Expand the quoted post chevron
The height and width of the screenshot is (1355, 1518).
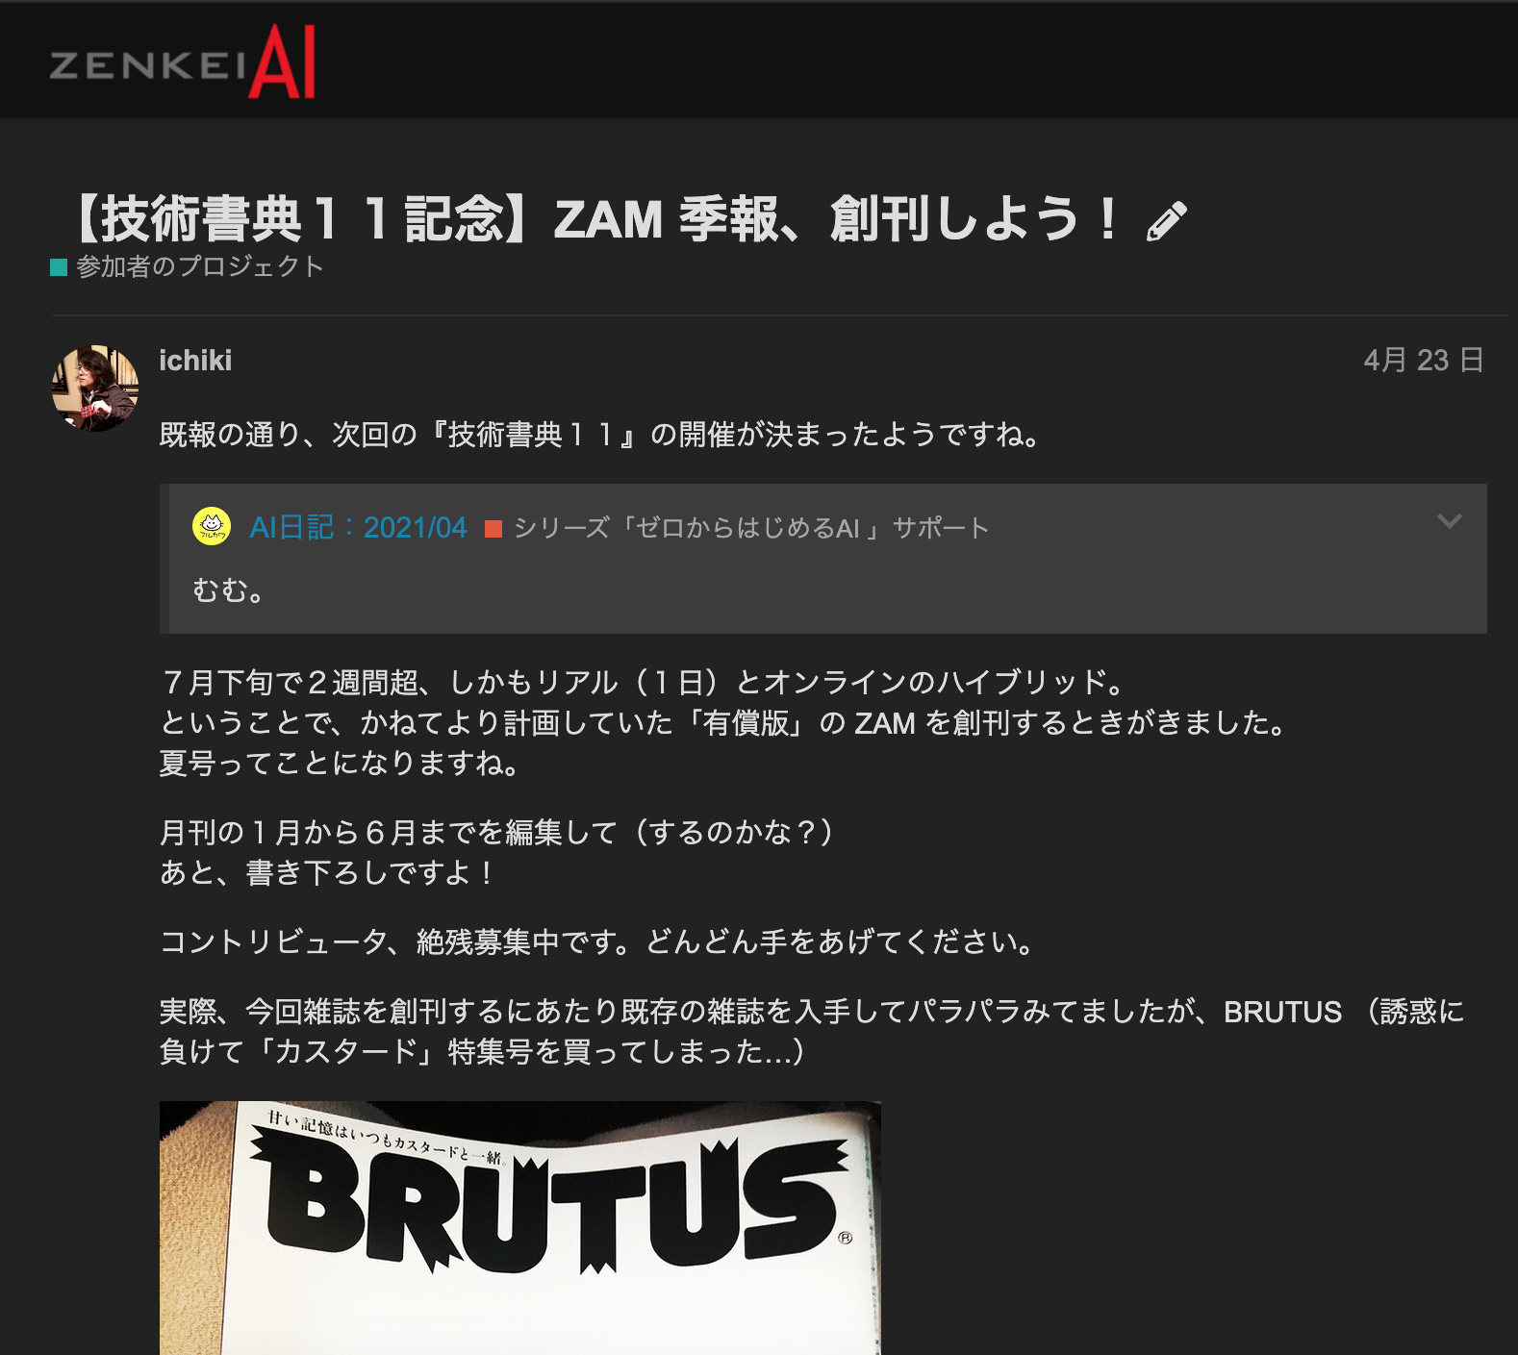pyautogui.click(x=1449, y=521)
